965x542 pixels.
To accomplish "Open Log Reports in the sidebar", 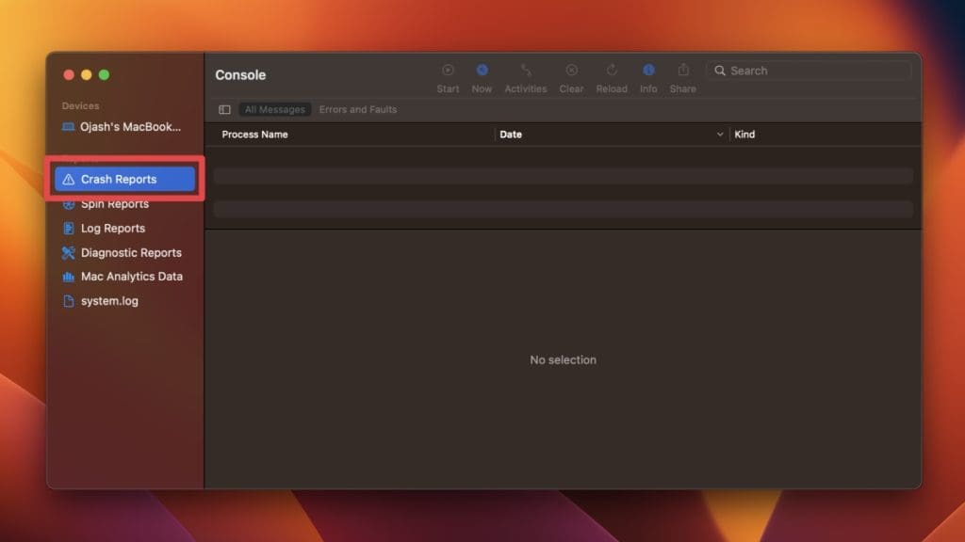I will point(113,229).
